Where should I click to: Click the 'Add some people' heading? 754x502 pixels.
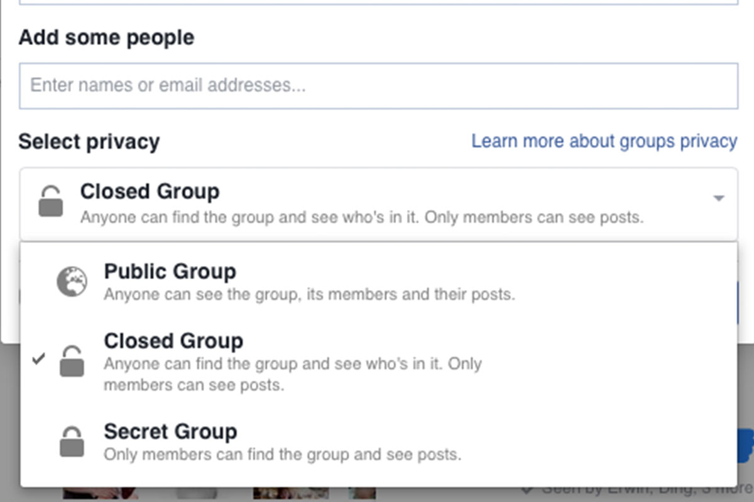(106, 38)
